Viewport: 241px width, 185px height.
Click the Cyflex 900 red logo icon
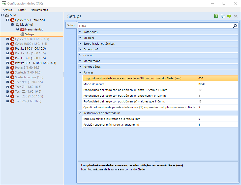tap(12, 20)
